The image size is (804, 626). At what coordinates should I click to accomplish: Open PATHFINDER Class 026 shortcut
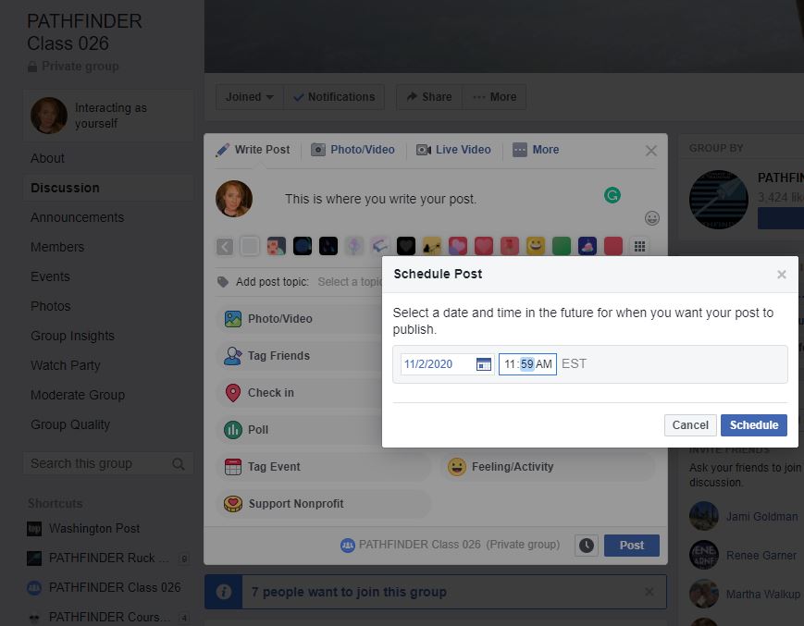click(x=105, y=587)
